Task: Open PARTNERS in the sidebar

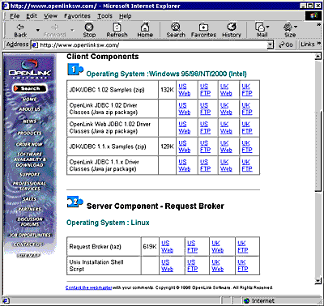Action: (29, 210)
